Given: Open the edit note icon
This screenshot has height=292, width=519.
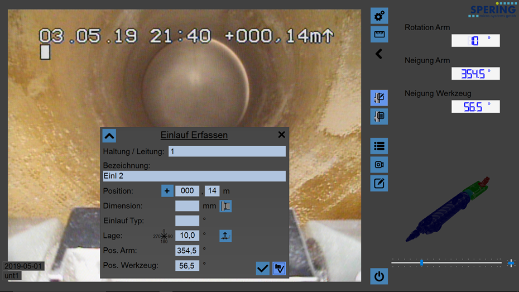Looking at the screenshot, I should point(379,184).
